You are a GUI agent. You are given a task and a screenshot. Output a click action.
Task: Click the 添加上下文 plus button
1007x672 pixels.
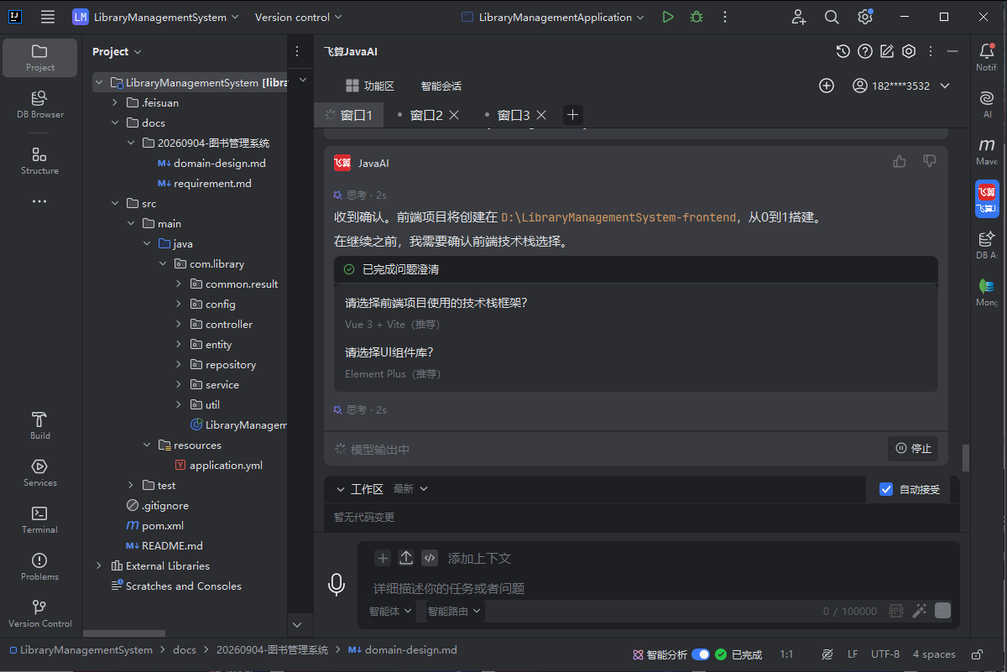[x=383, y=558]
